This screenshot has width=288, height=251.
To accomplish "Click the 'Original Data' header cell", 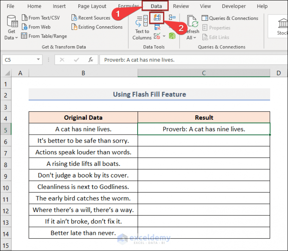I will pyautogui.click(x=83, y=117).
